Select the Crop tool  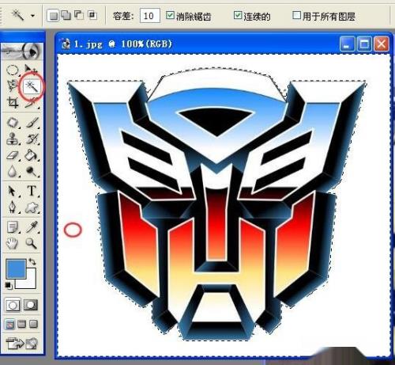coord(12,103)
